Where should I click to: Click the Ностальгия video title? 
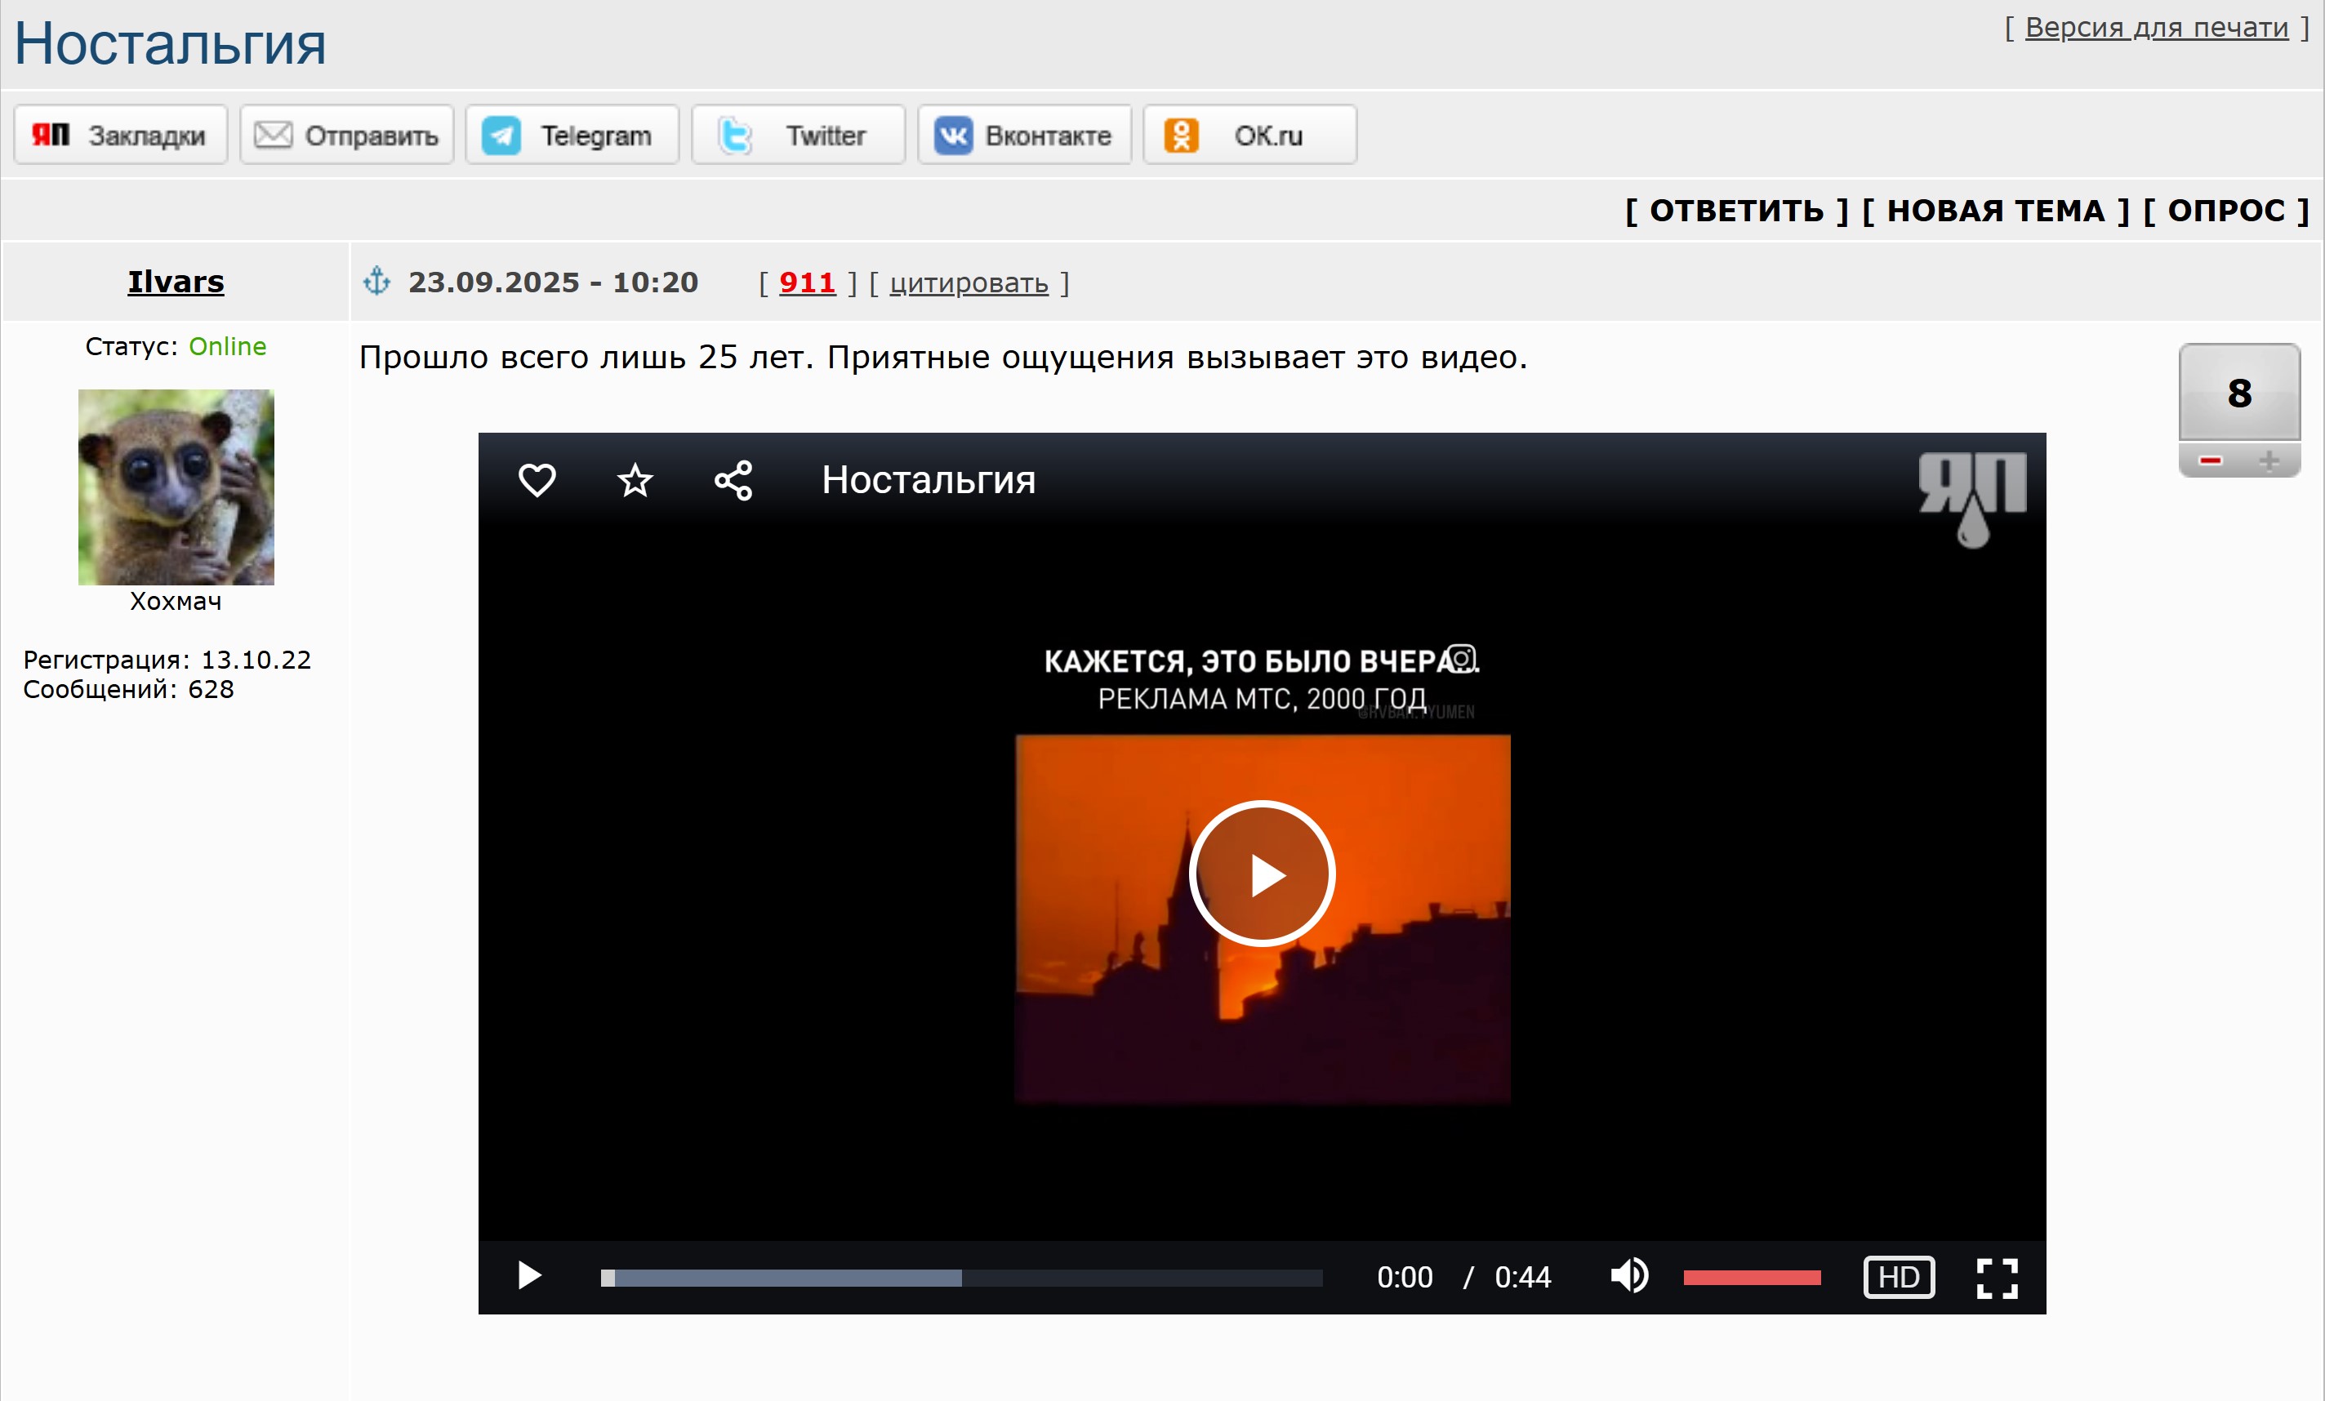pyautogui.click(x=929, y=480)
